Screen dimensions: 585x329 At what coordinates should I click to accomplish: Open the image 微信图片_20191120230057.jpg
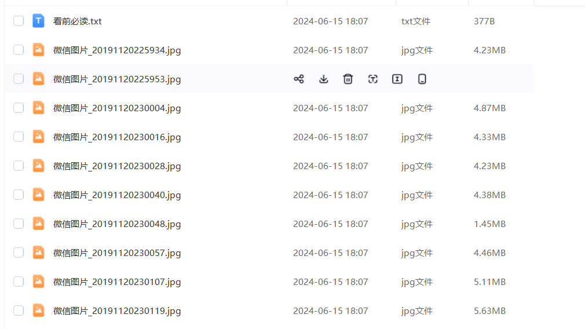coord(117,253)
